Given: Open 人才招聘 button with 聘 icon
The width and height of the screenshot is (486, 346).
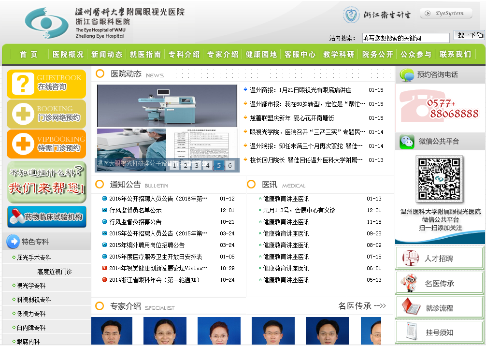Looking at the screenshot, I should pyautogui.click(x=440, y=258).
